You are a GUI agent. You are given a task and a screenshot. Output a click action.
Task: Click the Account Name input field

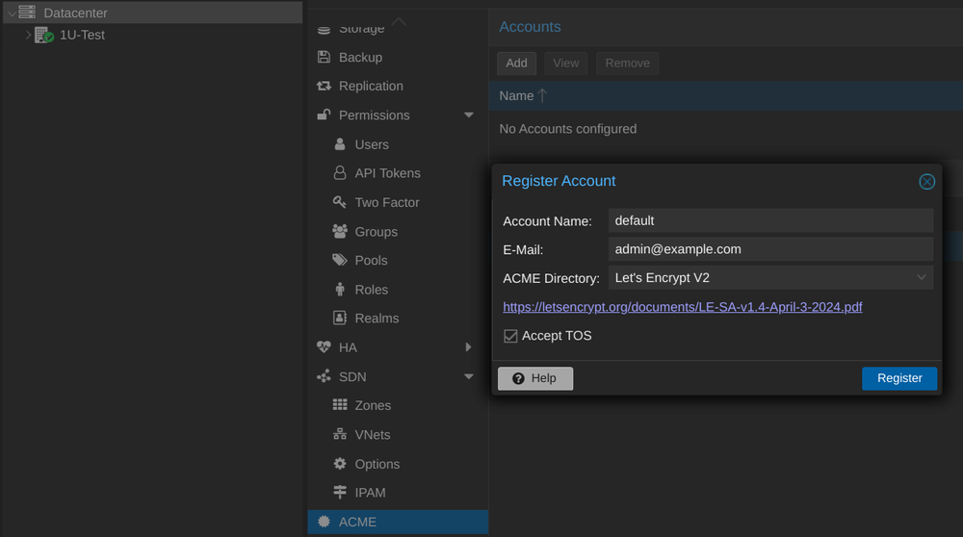click(x=770, y=220)
